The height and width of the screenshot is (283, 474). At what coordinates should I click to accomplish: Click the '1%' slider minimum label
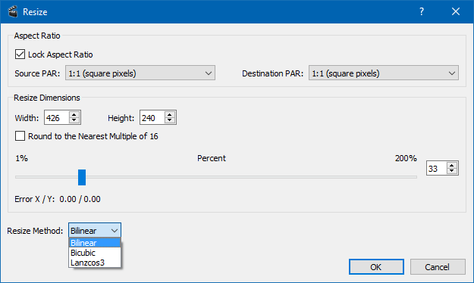coord(21,158)
